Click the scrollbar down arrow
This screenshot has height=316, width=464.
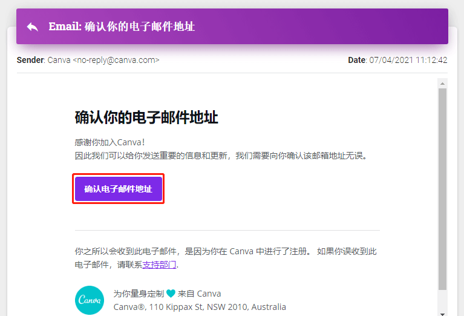pyautogui.click(x=442, y=314)
